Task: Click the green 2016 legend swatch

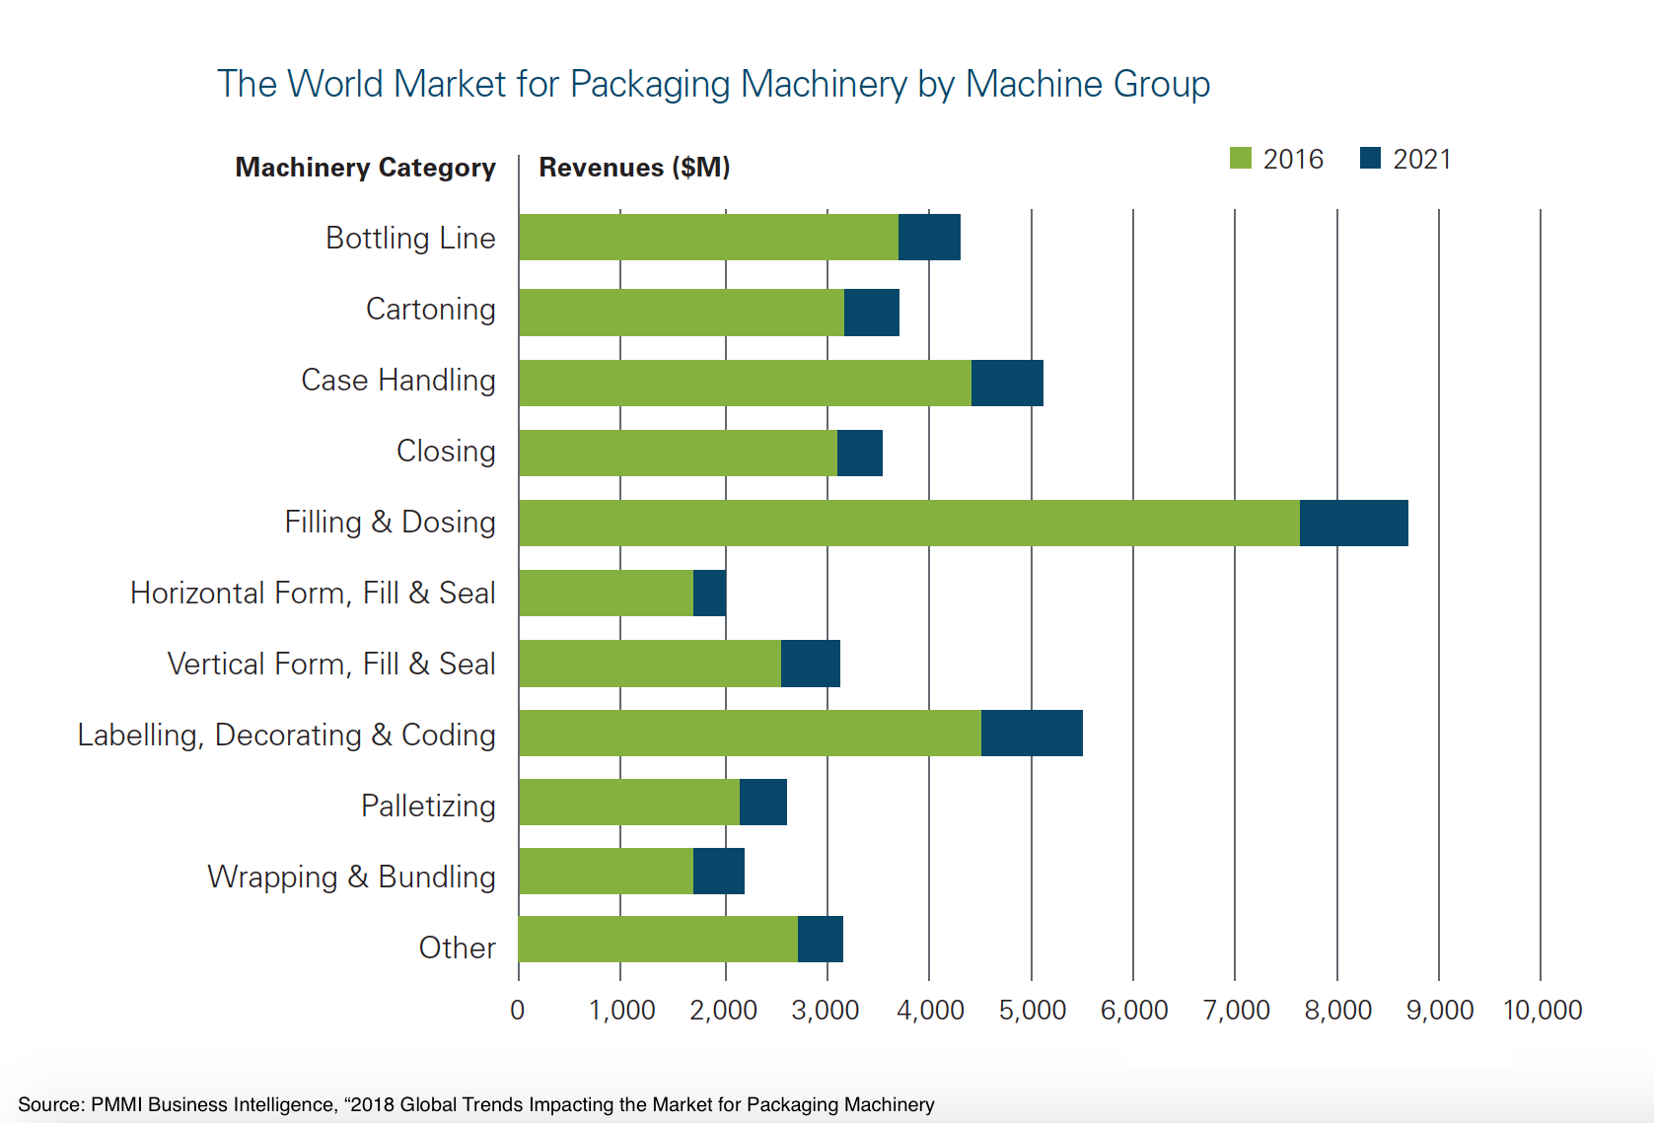Action: pos(1240,159)
